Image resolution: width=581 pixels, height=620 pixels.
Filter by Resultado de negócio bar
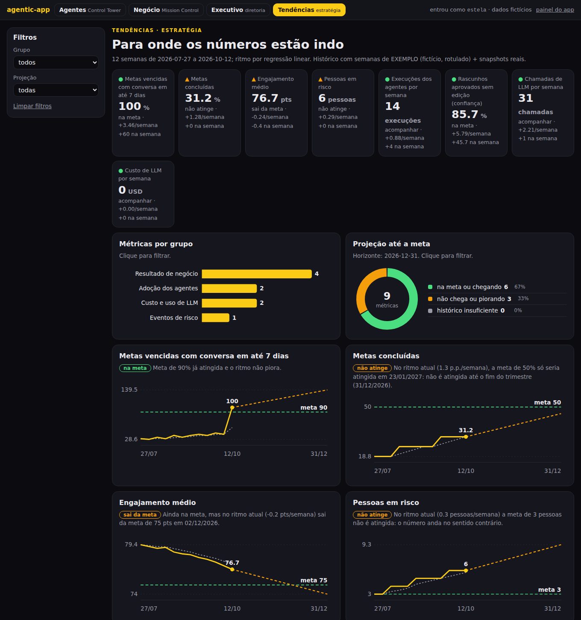pyautogui.click(x=257, y=274)
